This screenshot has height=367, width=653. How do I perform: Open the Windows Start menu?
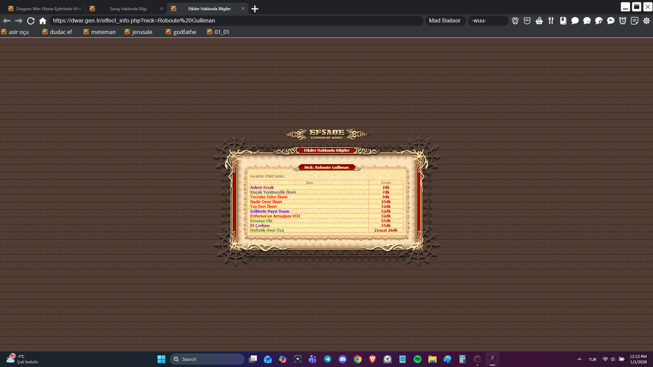pyautogui.click(x=161, y=359)
